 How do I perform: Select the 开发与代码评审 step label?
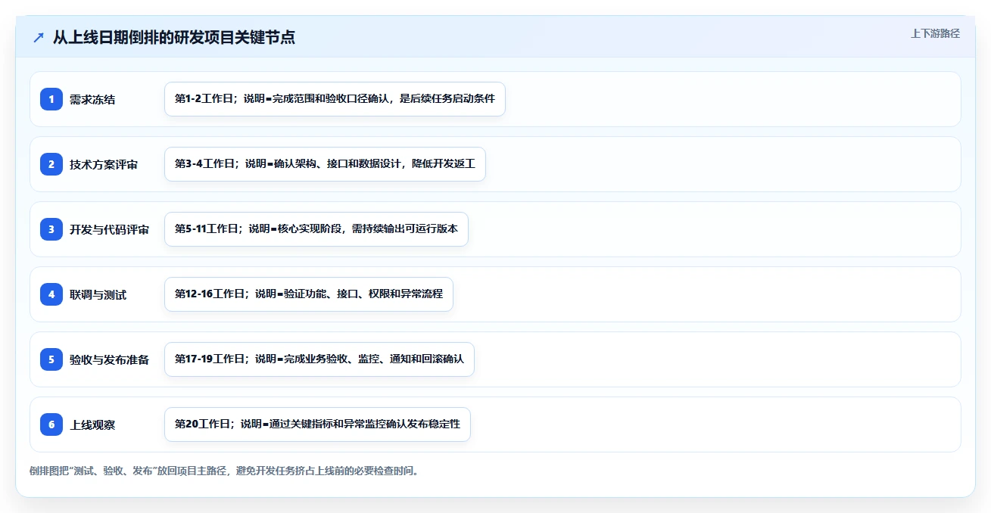[109, 229]
